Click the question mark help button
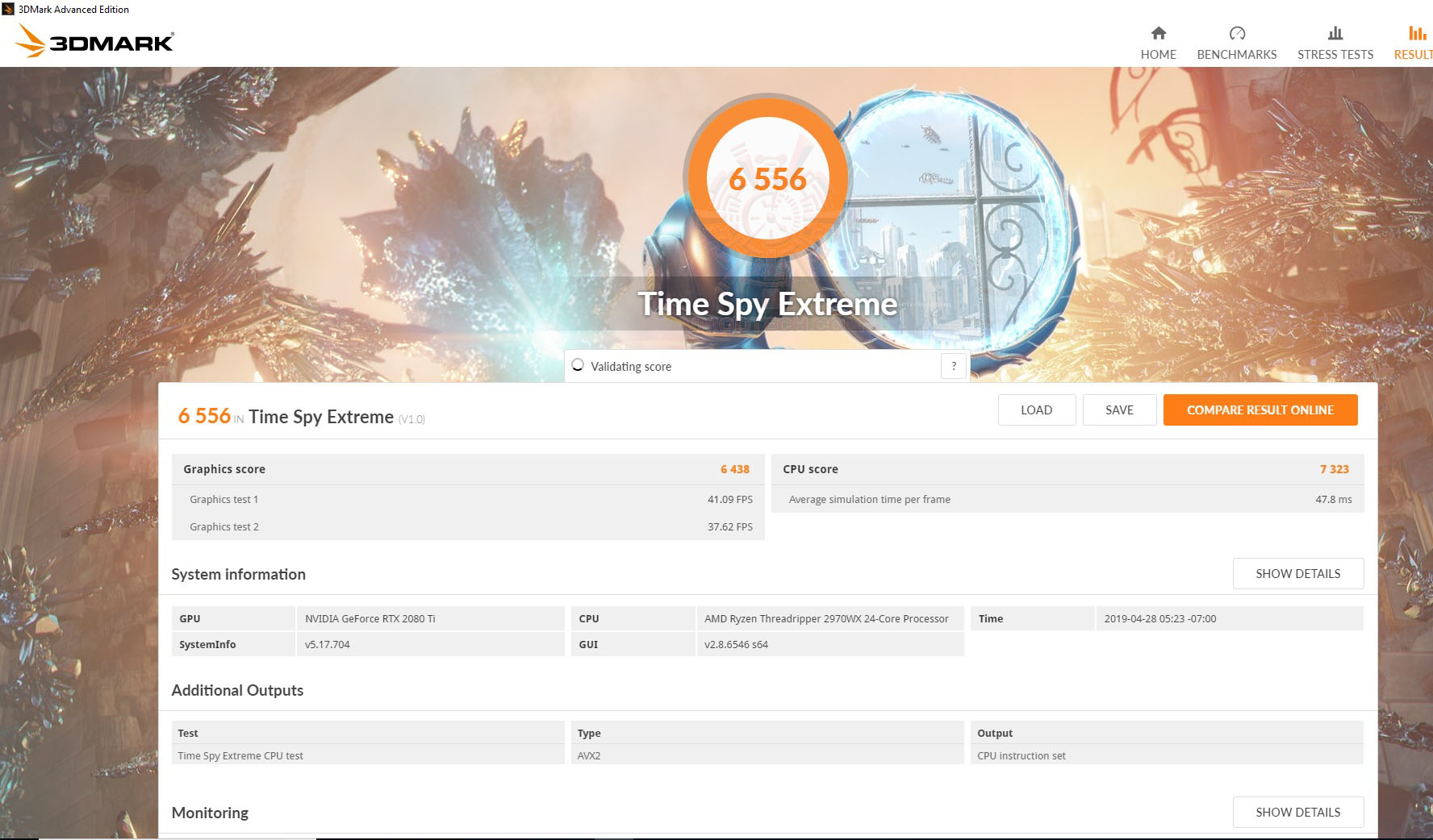The height and width of the screenshot is (840, 1433). pyautogui.click(x=954, y=366)
